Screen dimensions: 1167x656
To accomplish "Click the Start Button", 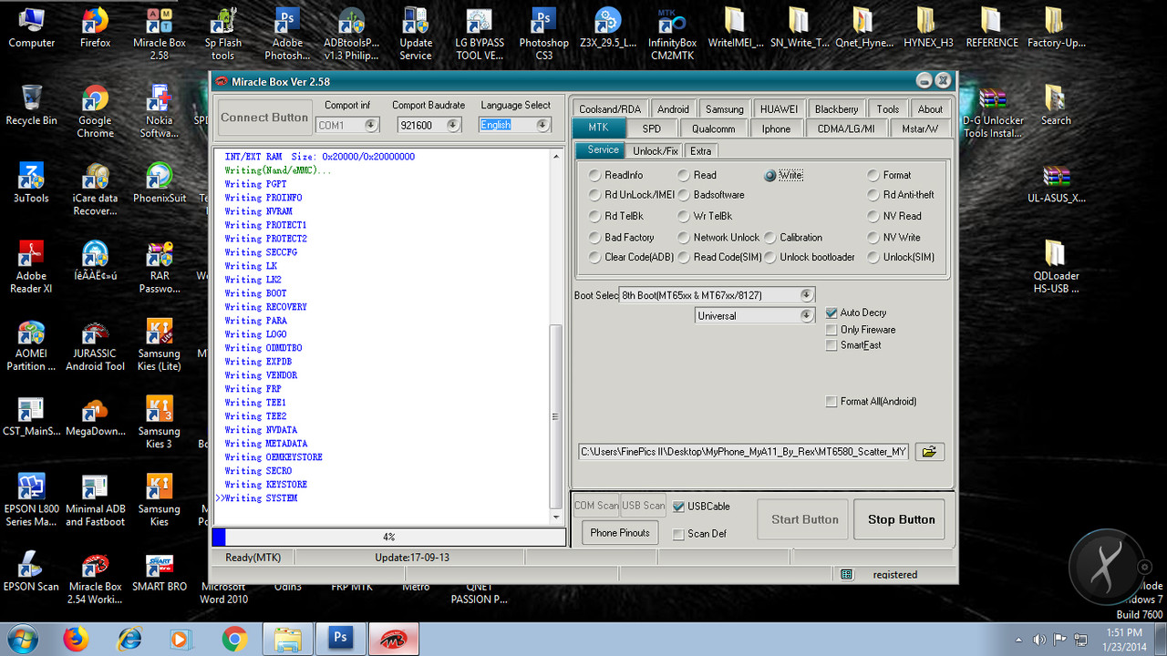I will point(804,519).
